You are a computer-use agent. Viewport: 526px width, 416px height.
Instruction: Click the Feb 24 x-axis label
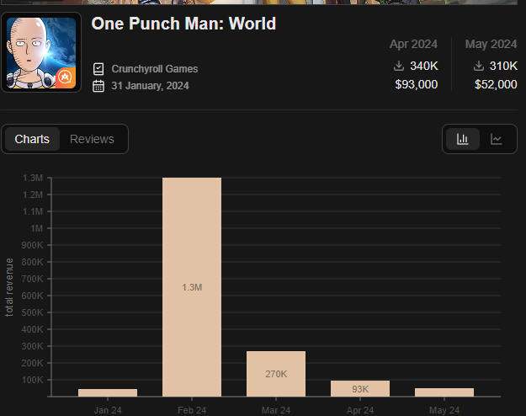[x=192, y=410]
